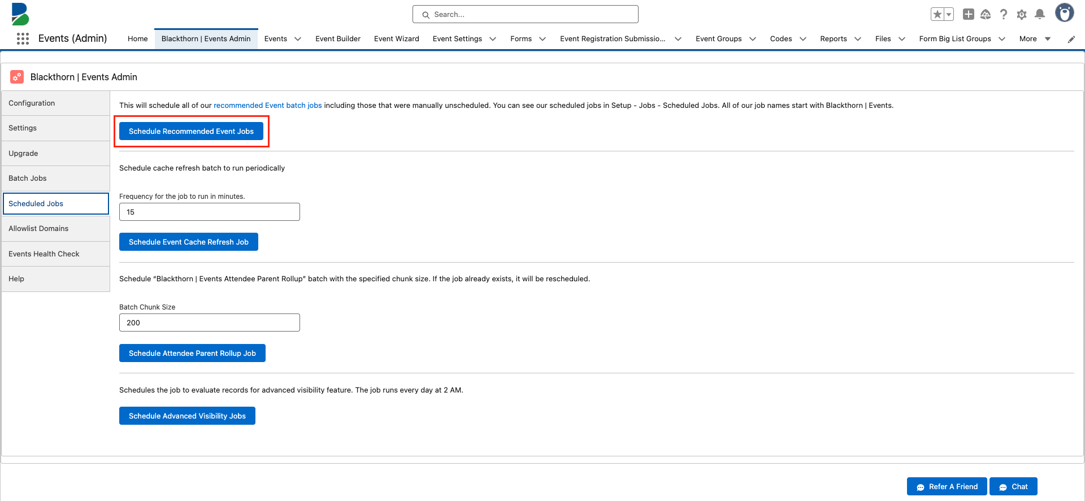Open the Forms tab

(521, 38)
